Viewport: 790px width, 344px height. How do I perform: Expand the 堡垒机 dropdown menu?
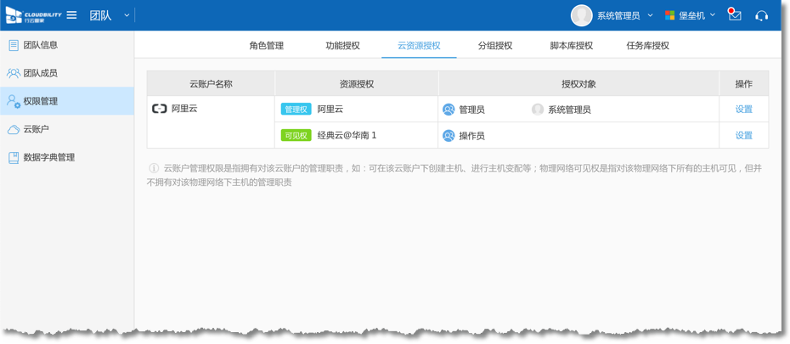click(x=712, y=15)
